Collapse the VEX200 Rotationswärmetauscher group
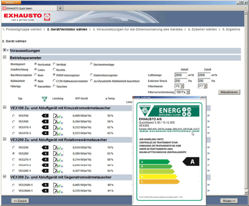 coord(5,139)
